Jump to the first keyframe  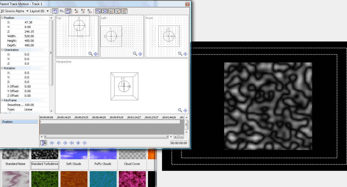point(52,143)
